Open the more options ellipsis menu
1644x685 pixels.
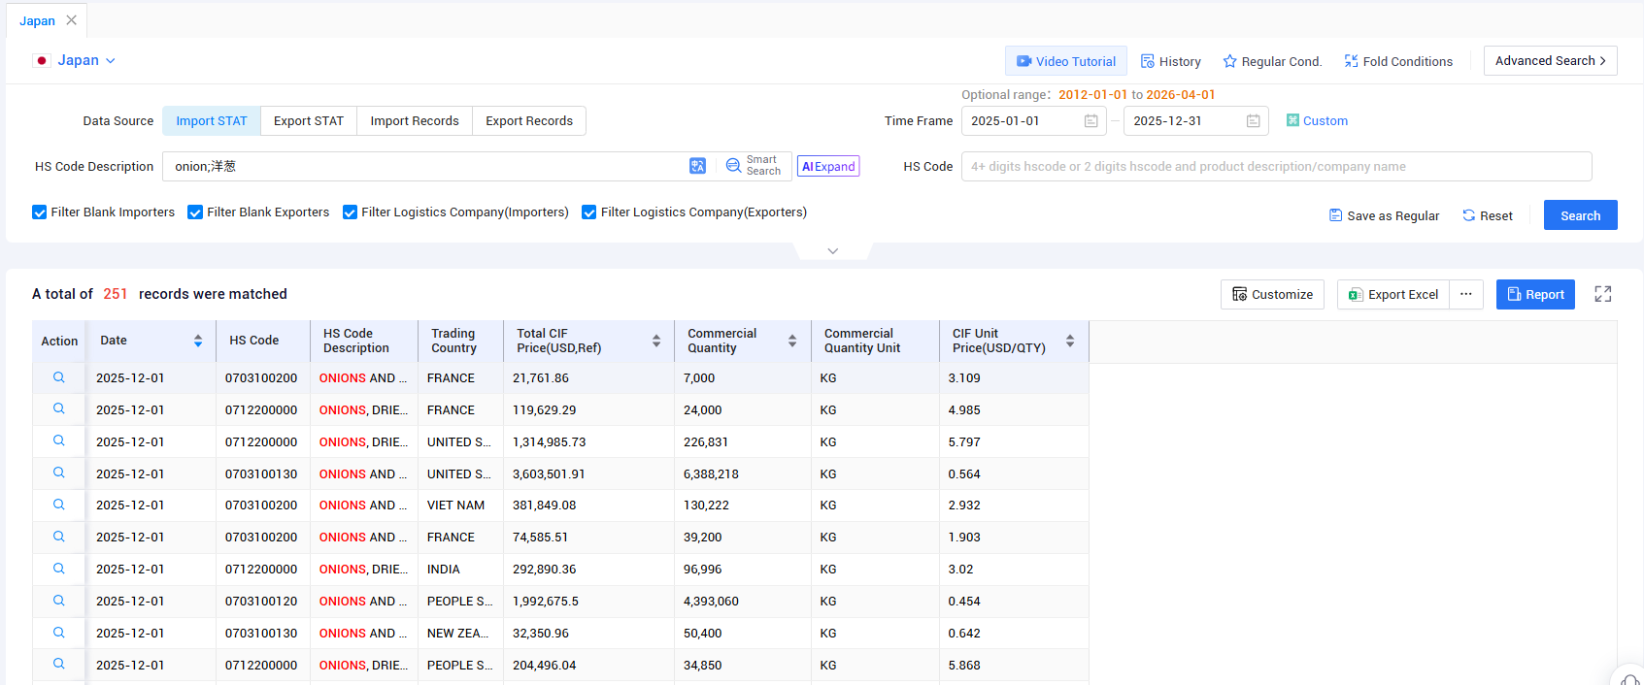[x=1466, y=294]
